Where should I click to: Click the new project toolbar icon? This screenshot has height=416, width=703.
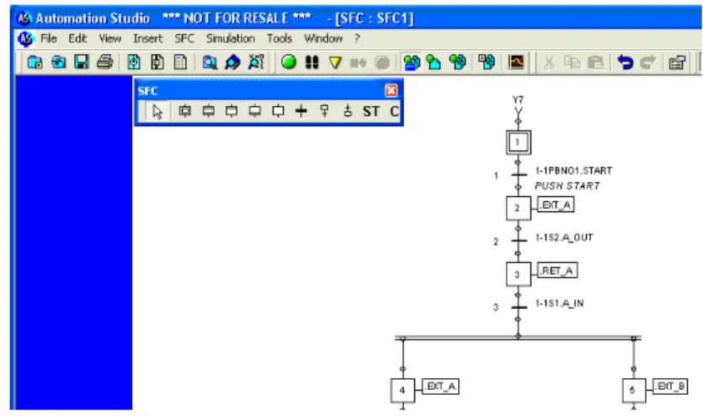click(x=35, y=62)
